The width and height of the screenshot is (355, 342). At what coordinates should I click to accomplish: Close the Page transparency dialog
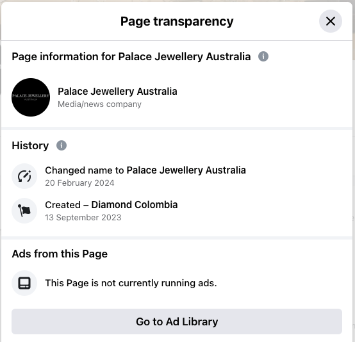pos(330,21)
